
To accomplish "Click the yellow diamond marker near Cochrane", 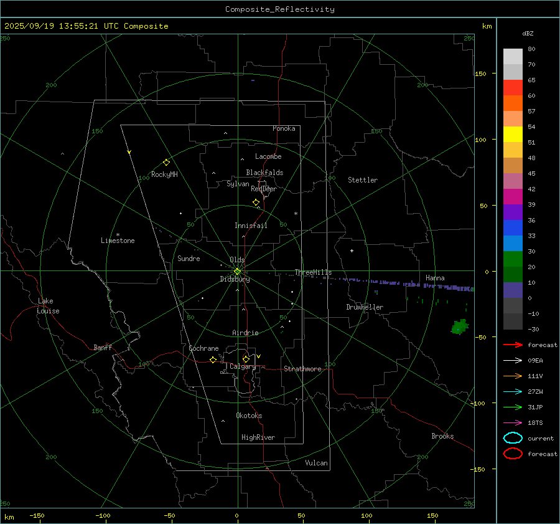I will [213, 360].
